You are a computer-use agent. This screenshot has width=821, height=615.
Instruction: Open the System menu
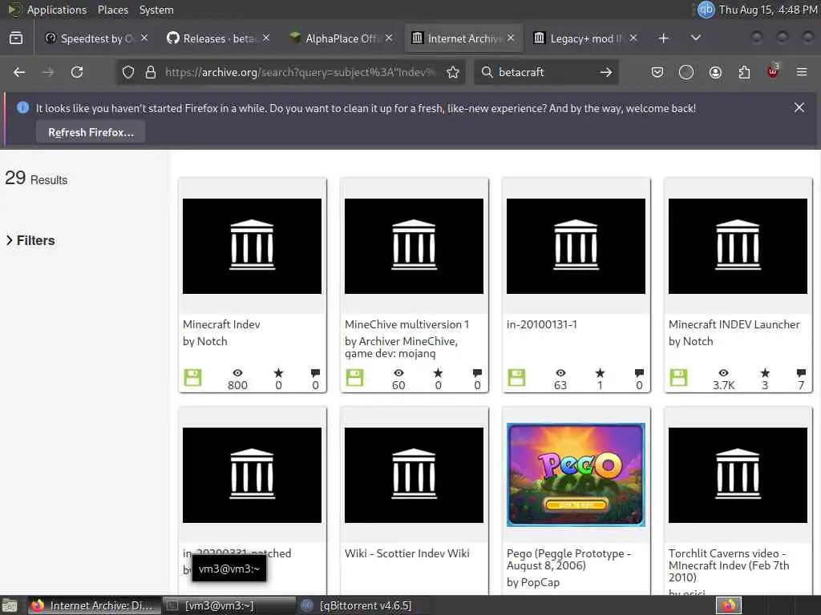pos(156,10)
